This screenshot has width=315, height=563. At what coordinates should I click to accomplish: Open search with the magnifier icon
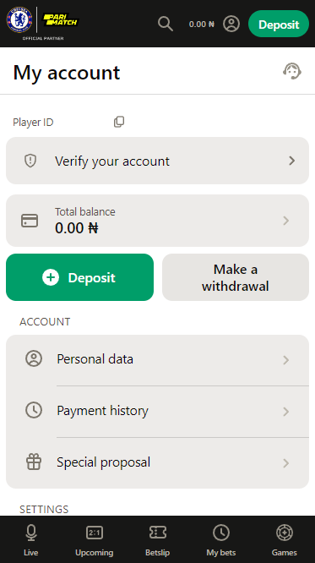tap(166, 24)
